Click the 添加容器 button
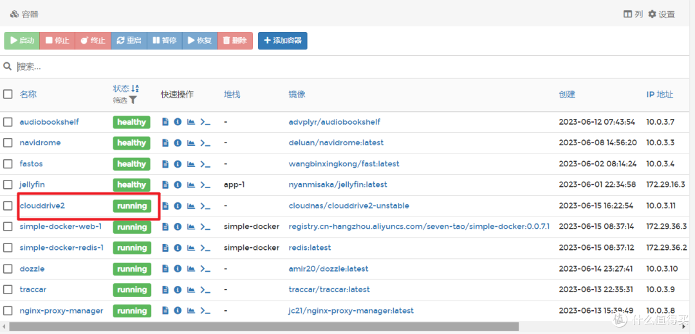 (283, 40)
